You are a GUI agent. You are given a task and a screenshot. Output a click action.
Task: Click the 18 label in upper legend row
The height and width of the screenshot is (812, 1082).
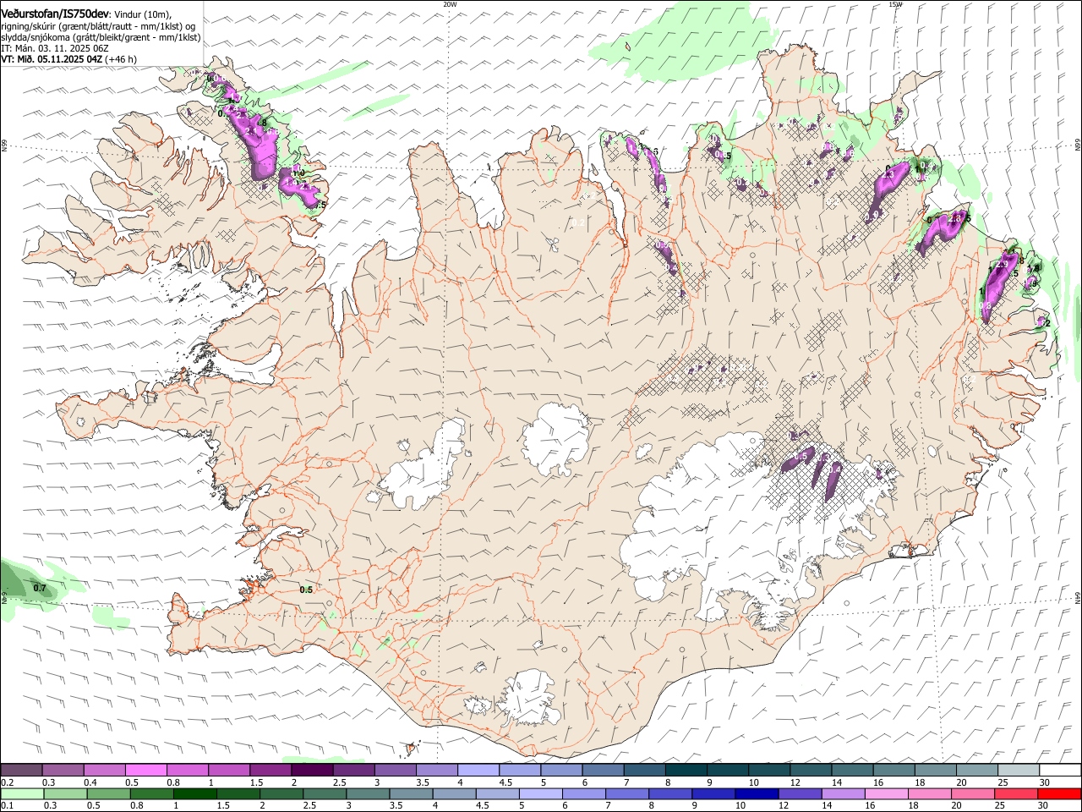point(920,782)
